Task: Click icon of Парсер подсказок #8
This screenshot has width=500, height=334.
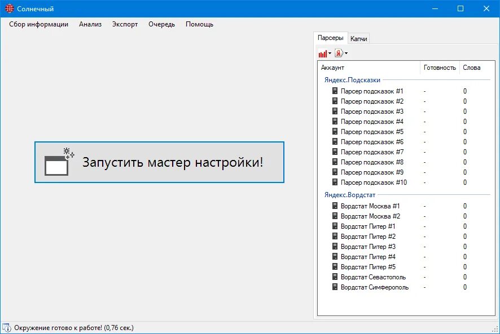Action: [x=335, y=162]
